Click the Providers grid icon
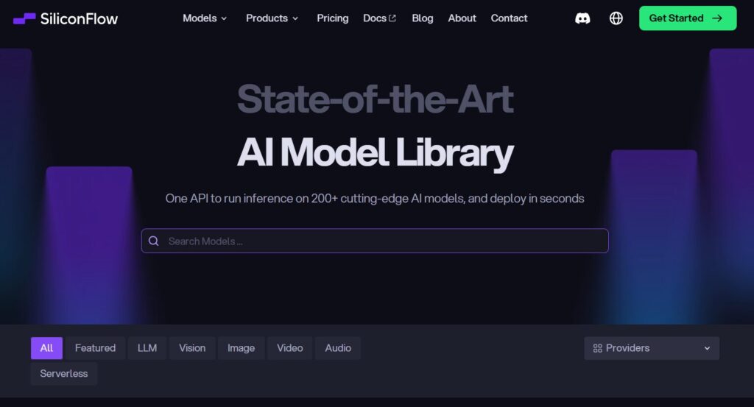754x407 pixels. pos(598,348)
